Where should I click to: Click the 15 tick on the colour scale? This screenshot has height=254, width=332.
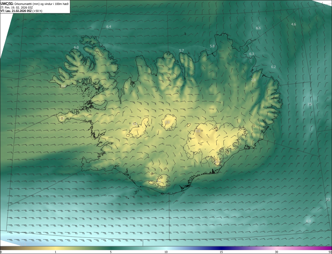click(x=221, y=252)
